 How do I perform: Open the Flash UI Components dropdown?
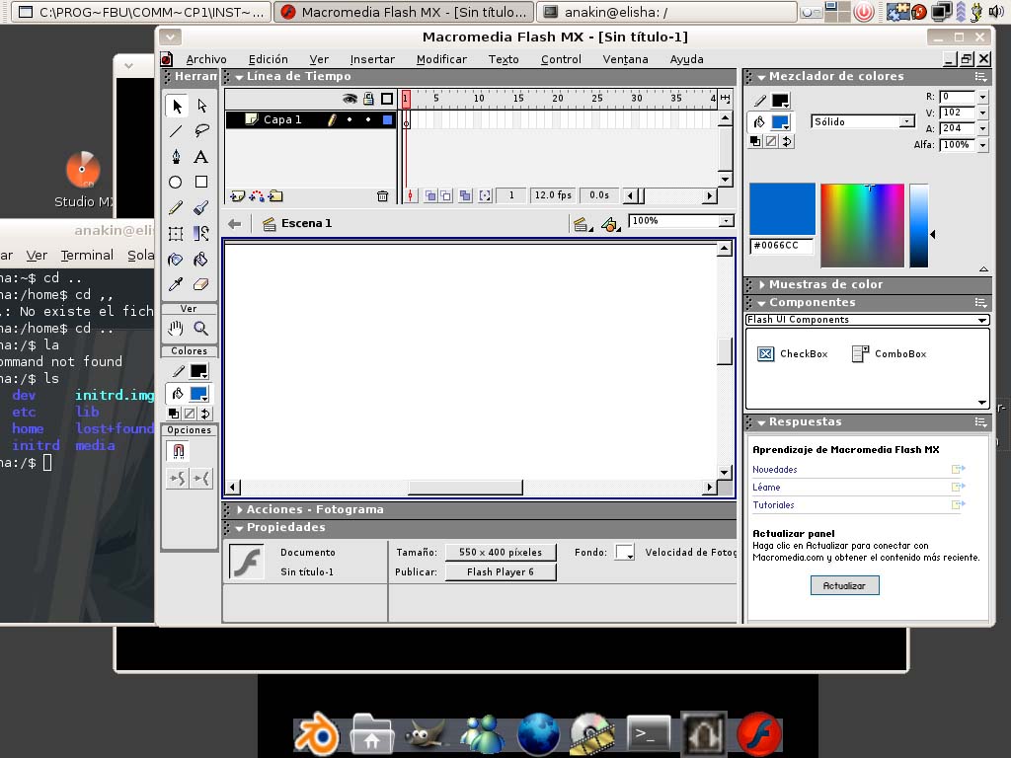click(x=981, y=320)
